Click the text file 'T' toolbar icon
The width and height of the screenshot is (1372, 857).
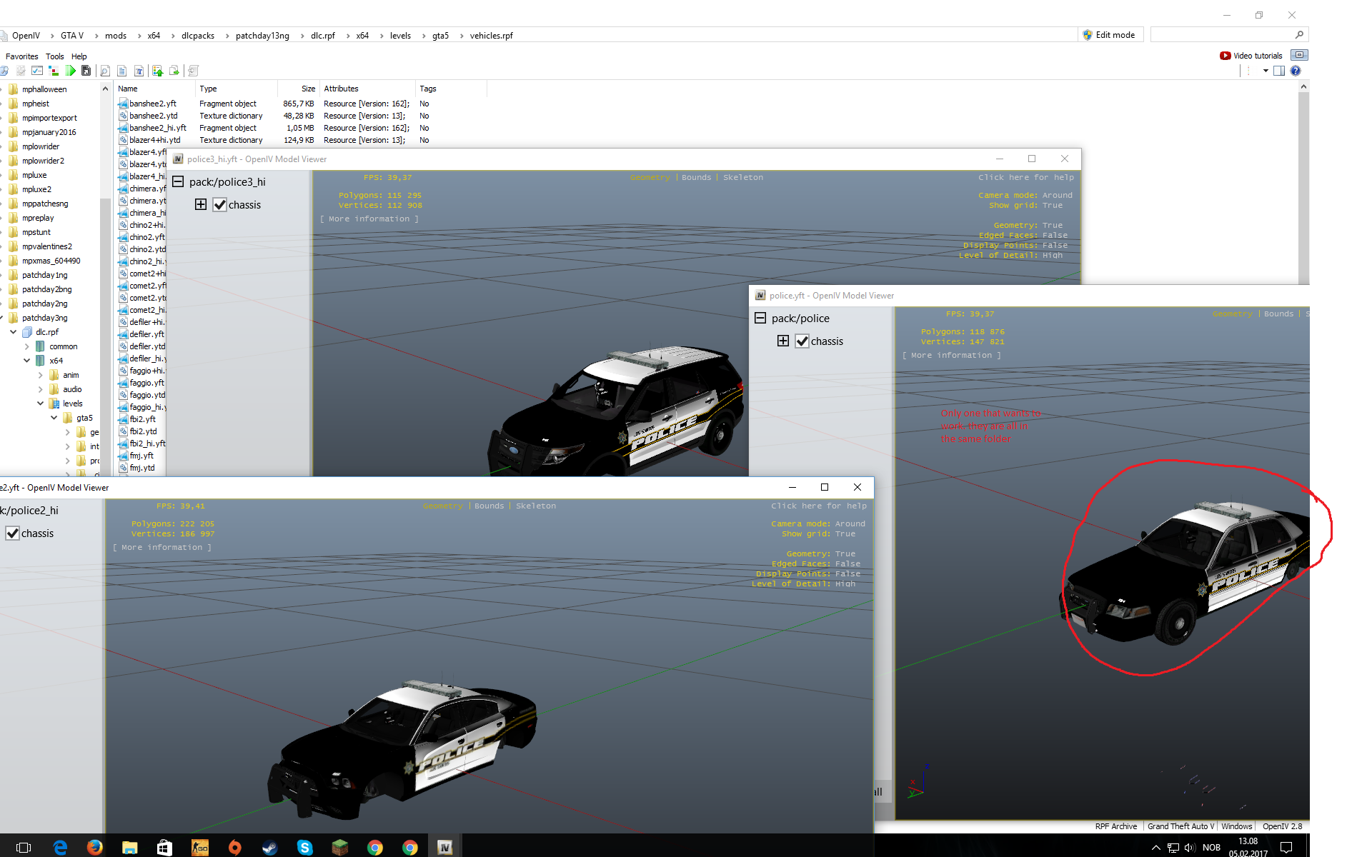(139, 71)
